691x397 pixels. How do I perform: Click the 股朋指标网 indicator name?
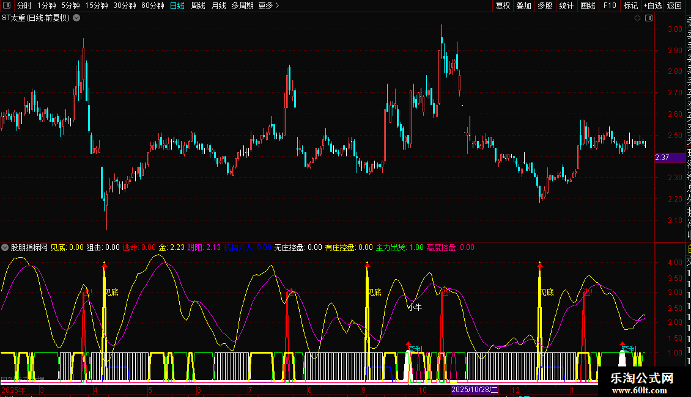point(29,247)
